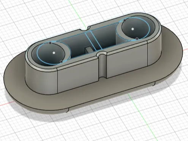The height and width of the screenshot is (141, 188).
Task: Select the white center point of right sketch circle
Action: tap(133, 29)
